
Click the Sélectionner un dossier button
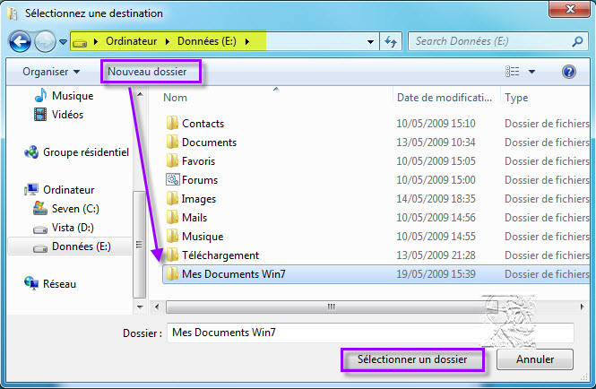412,359
